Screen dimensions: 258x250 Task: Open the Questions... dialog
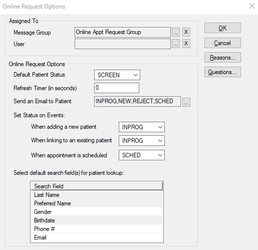222,72
